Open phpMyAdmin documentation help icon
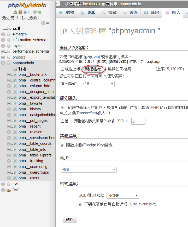This screenshot has width=188, height=227. click(x=25, y=12)
